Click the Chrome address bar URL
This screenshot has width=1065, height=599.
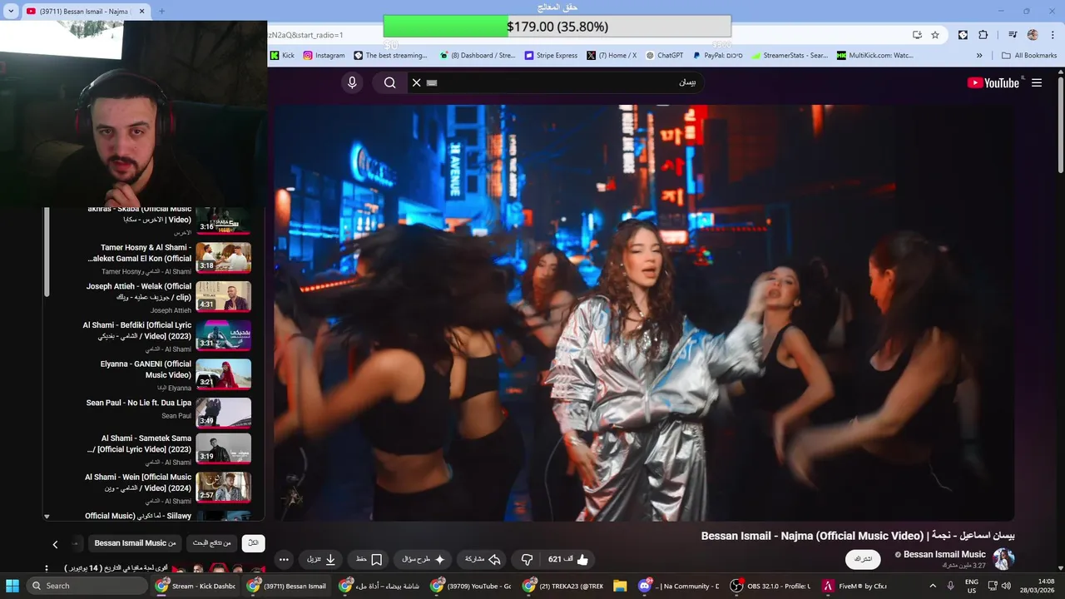pos(306,35)
